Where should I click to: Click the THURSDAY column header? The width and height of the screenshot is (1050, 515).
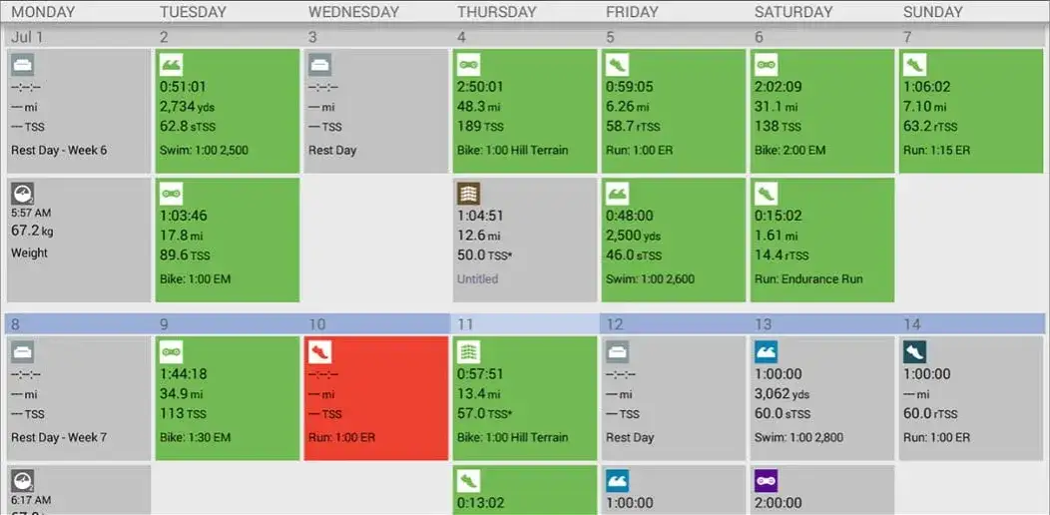point(496,12)
